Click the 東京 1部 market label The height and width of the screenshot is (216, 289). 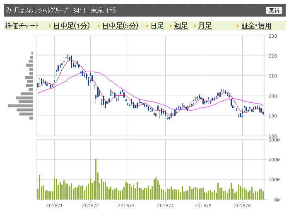click(x=103, y=10)
